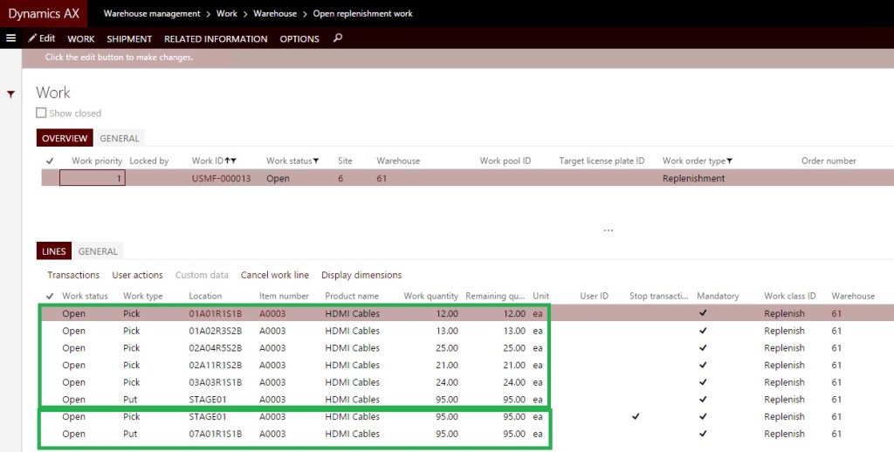Toggle Mandatory check on 01A01R1S1B line
894x452 pixels.
point(703,314)
